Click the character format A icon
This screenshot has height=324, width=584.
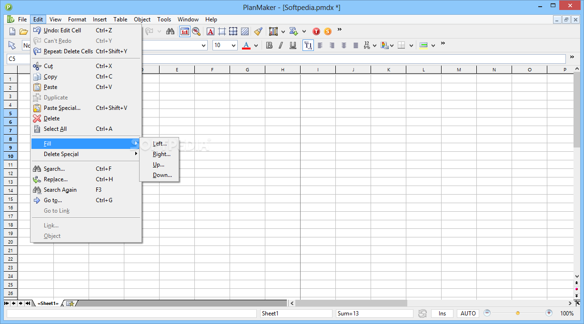tap(211, 31)
